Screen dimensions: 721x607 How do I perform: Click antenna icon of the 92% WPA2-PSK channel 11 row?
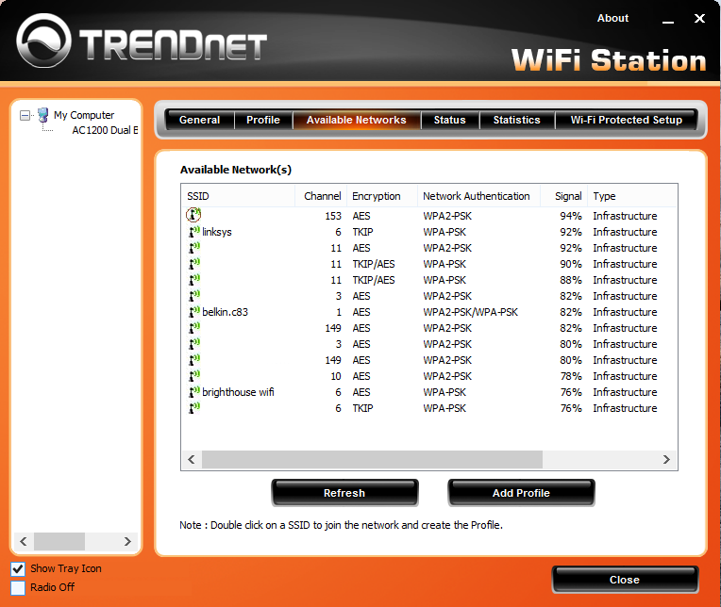click(x=194, y=248)
